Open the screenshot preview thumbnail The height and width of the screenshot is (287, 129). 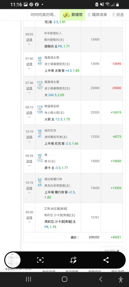[x=13, y=260]
